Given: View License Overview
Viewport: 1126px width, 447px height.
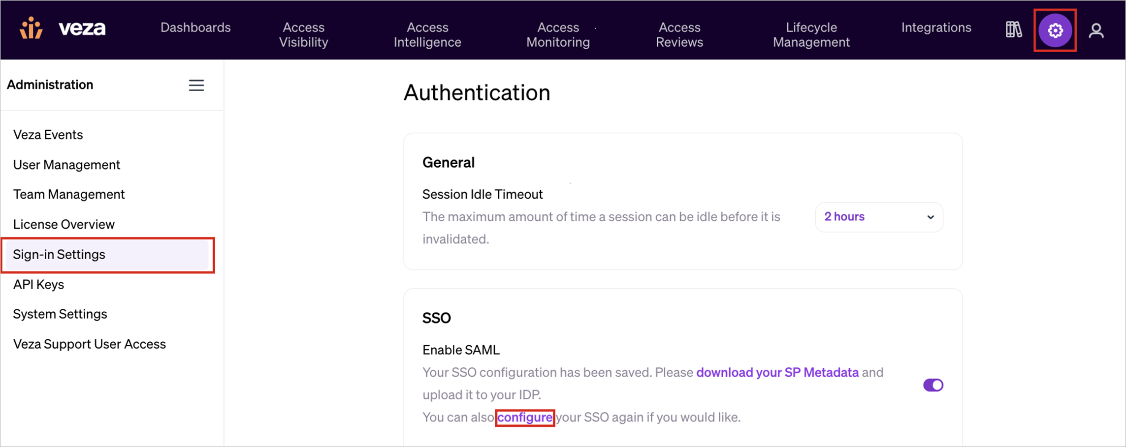Looking at the screenshot, I should [64, 224].
